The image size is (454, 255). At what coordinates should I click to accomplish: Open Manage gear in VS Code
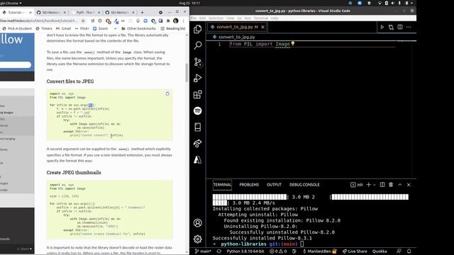point(198,239)
